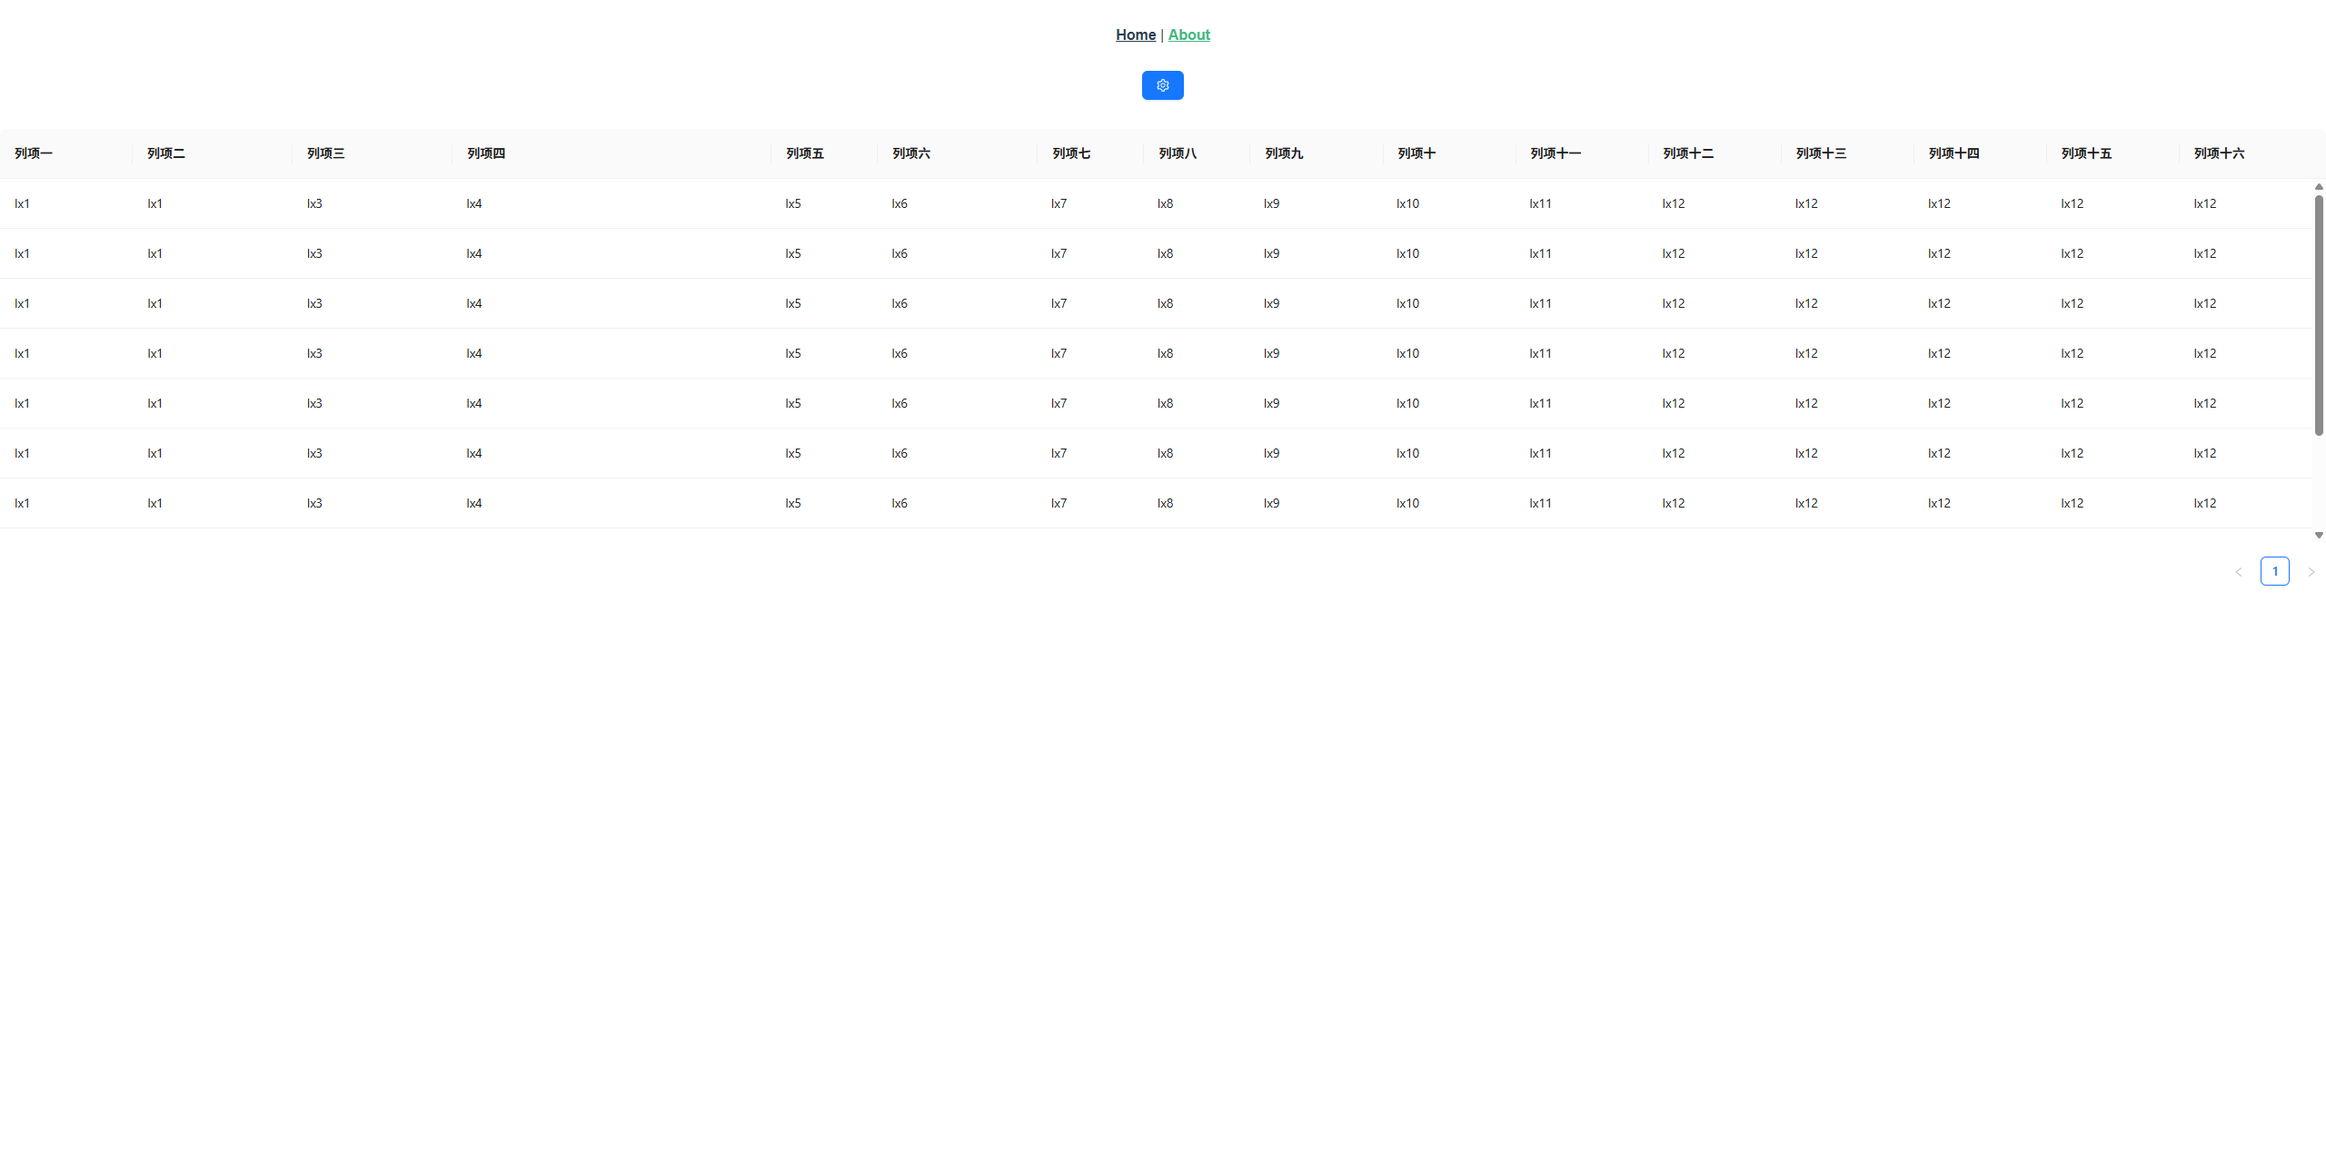Click the 列项十 column header
This screenshot has height=1154, width=2326.
[x=1416, y=153]
